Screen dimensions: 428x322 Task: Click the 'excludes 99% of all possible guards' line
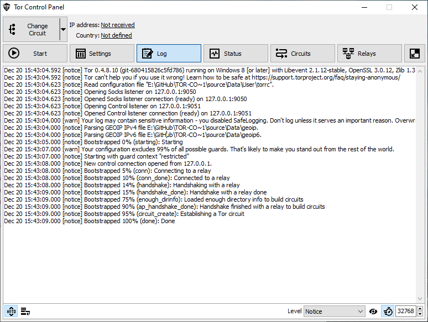click(x=199, y=149)
